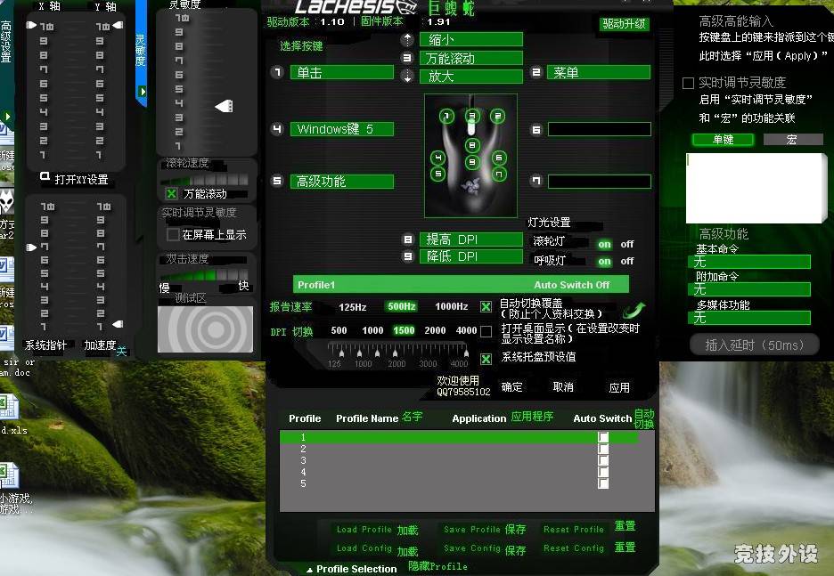
Task: Select side button 6 on mouse diagram
Action: [x=499, y=158]
